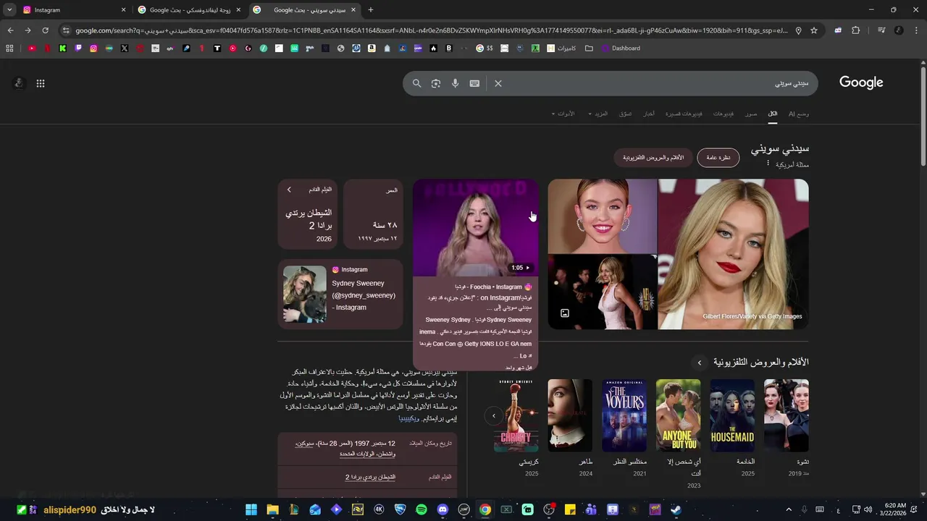Switch to AI mode tab (وضع AI)

pyautogui.click(x=799, y=114)
